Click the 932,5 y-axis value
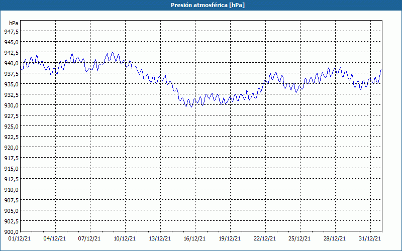402x251 pixels. pyautogui.click(x=11, y=95)
